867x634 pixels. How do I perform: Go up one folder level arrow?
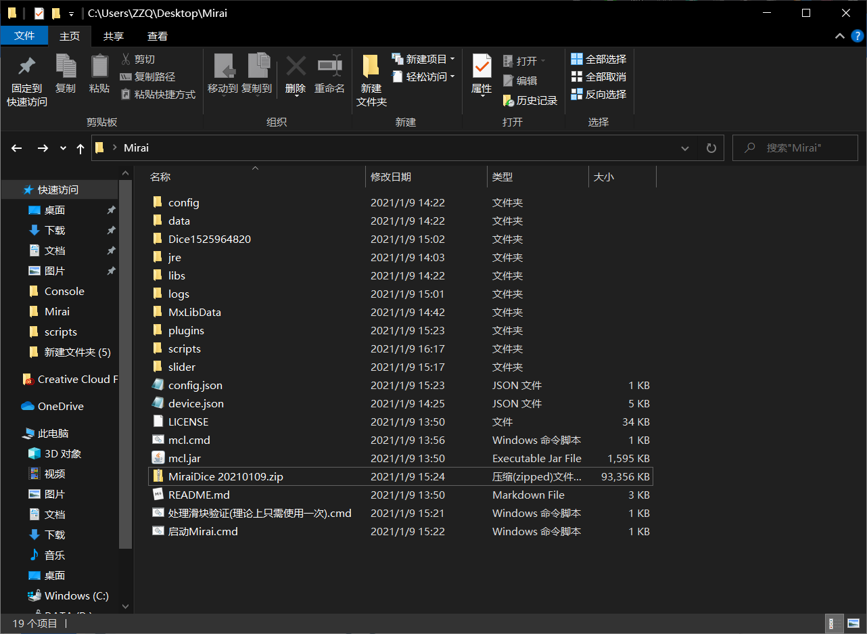pos(80,148)
